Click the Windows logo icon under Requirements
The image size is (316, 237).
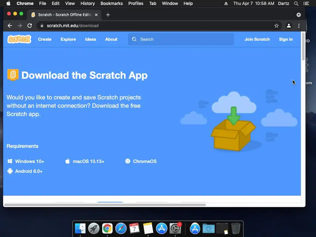click(x=10, y=161)
